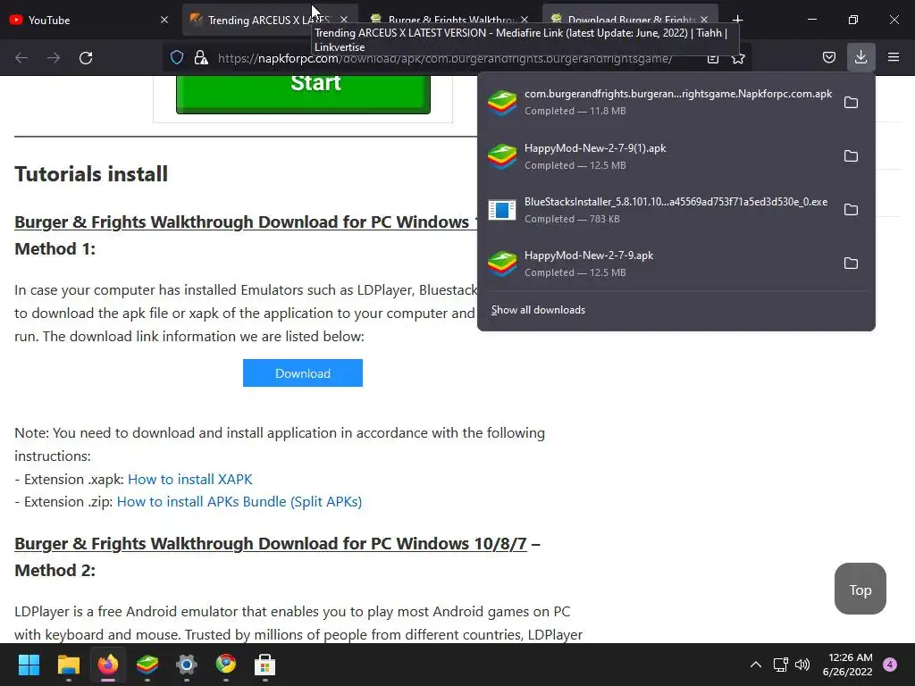The image size is (915, 686).
Task: Show burgerandfrights apk in folder
Action: 851,103
